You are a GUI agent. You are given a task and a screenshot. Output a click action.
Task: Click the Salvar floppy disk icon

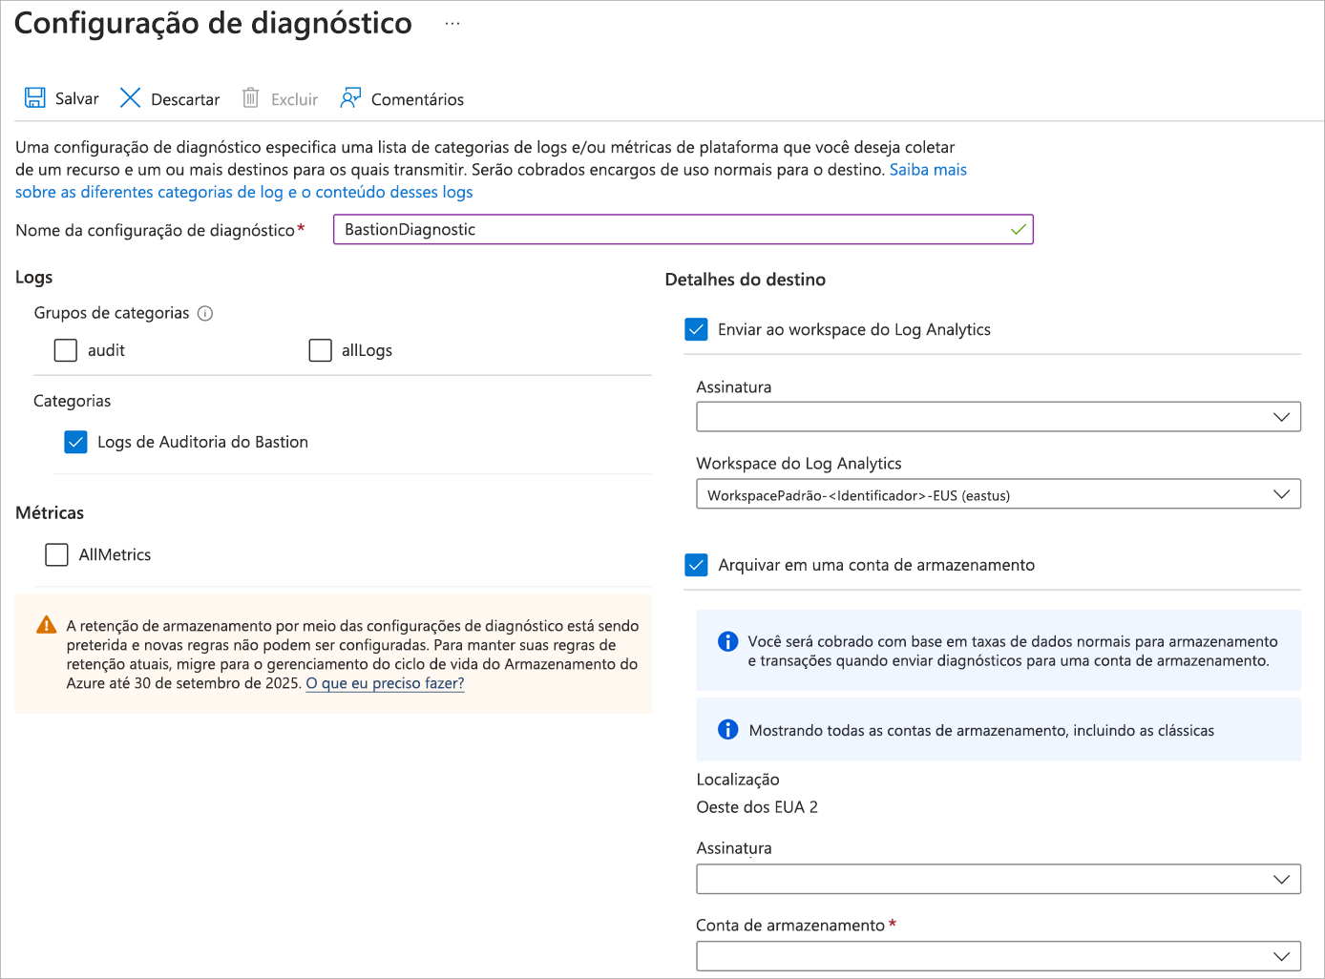pos(35,98)
